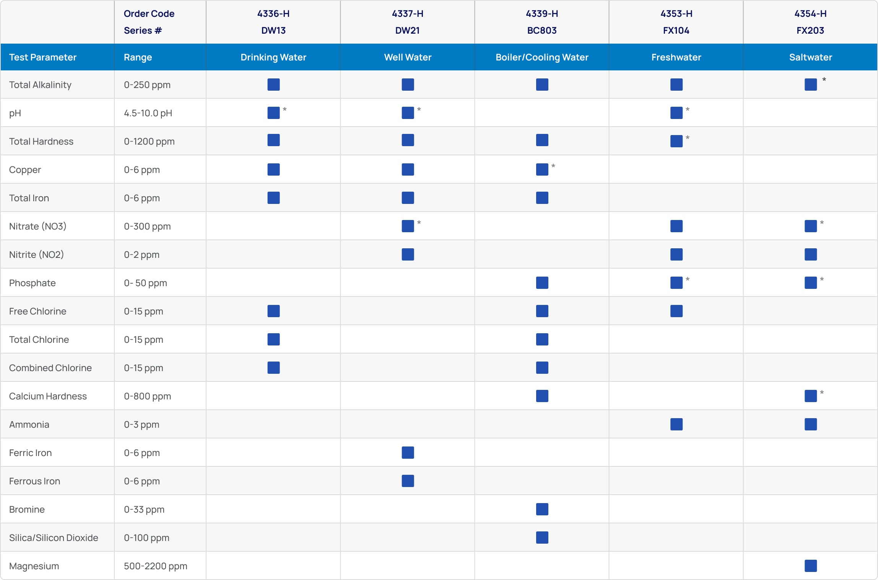Toggle Calcium Hardness for Boiler/Cooling Water

(542, 396)
